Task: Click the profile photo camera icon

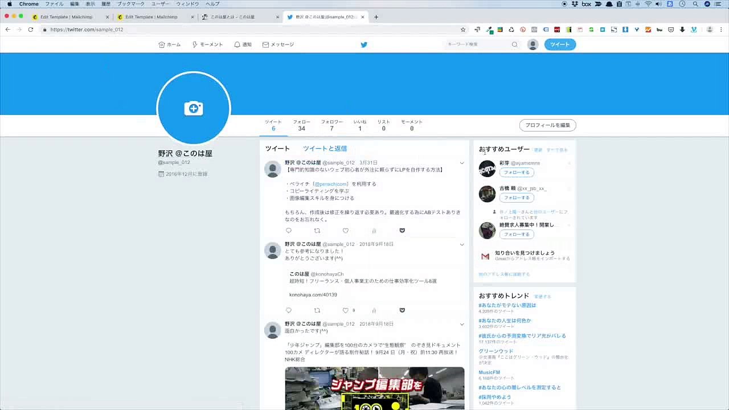Action: [x=194, y=108]
